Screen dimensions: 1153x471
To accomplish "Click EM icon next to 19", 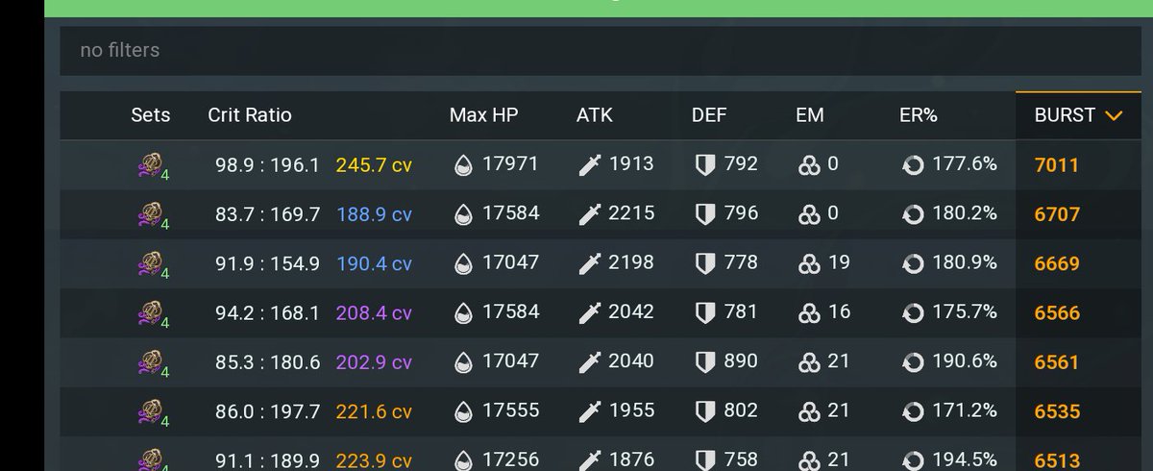I will pyautogui.click(x=809, y=263).
